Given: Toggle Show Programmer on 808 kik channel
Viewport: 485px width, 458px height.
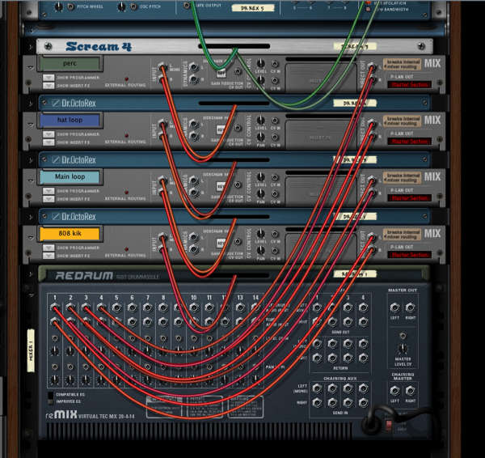Looking at the screenshot, I should (48, 248).
